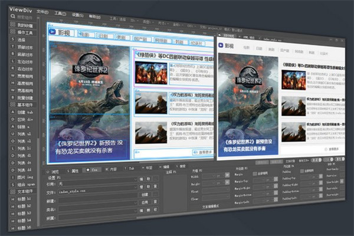Insert a 标题 h2 heading icon
The width and height of the screenshot is (354, 236).
coord(12,206)
